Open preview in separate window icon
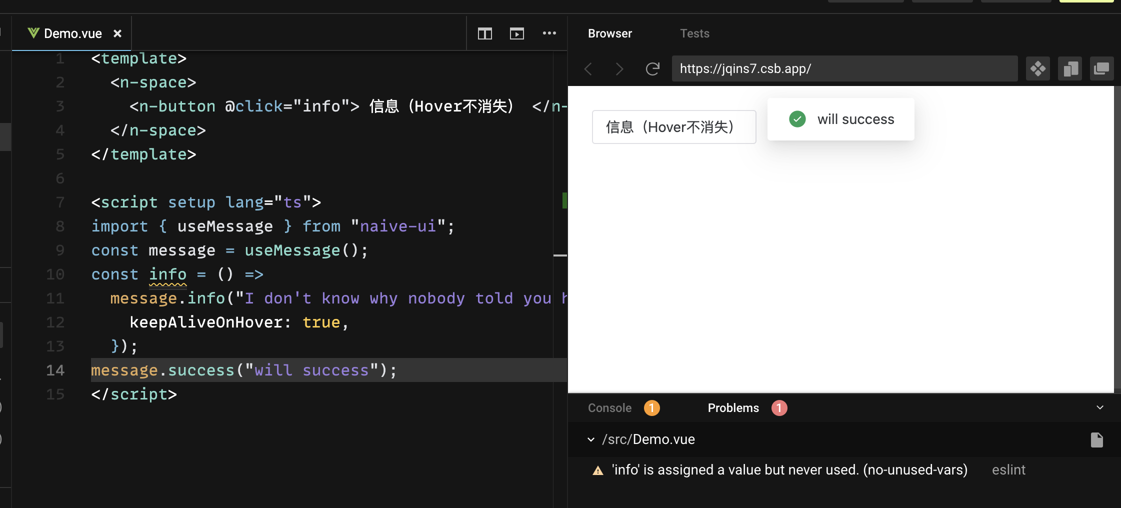1121x508 pixels. 1102,68
